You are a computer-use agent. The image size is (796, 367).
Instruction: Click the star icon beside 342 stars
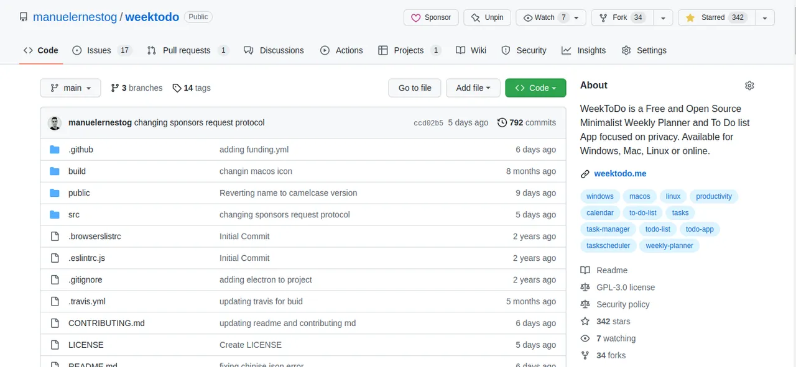pyautogui.click(x=585, y=322)
